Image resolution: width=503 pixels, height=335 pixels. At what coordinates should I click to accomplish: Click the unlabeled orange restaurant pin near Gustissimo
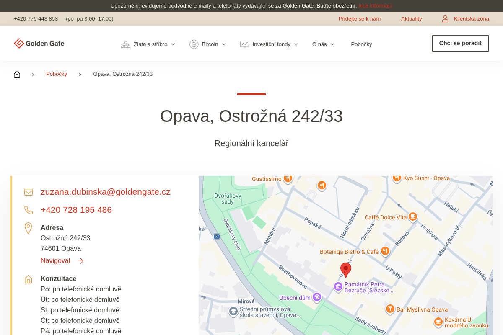[x=322, y=185]
